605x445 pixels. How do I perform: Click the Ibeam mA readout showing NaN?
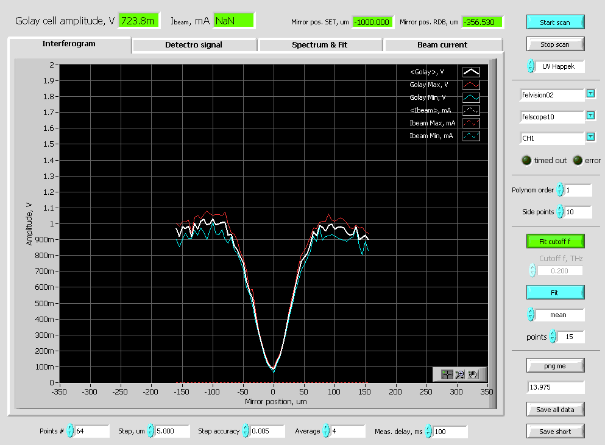(x=234, y=21)
